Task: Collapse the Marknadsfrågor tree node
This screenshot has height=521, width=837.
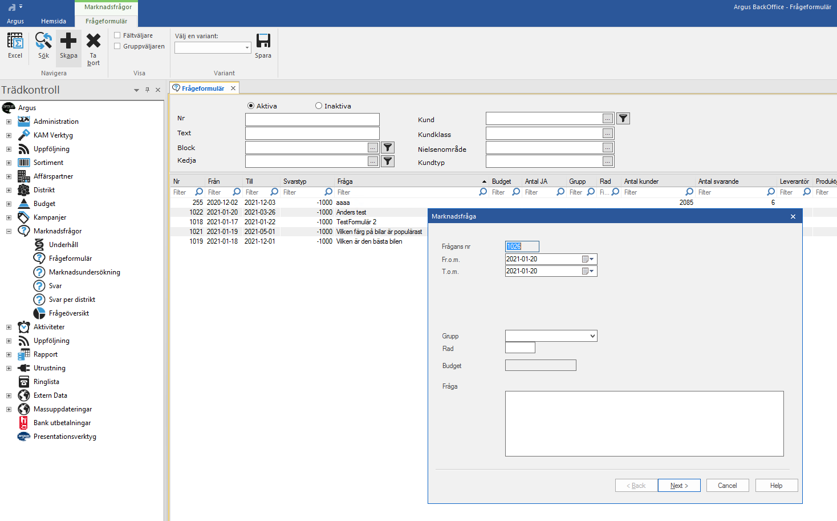Action: (x=9, y=231)
